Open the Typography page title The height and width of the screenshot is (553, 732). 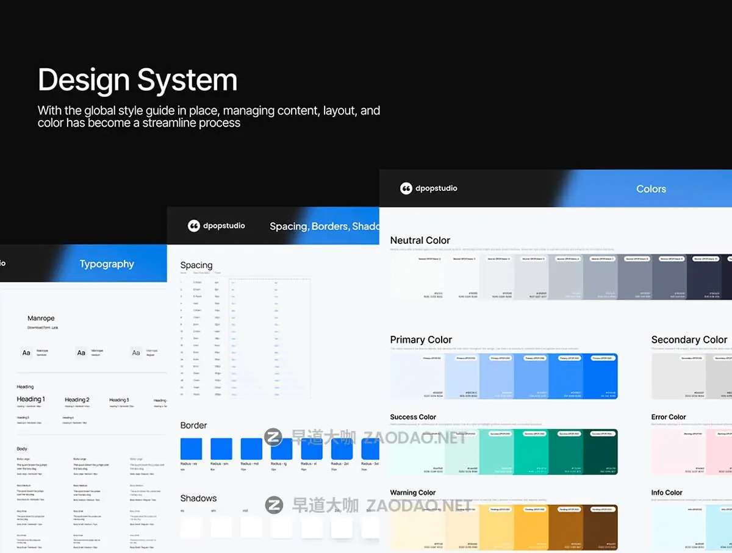(x=107, y=264)
